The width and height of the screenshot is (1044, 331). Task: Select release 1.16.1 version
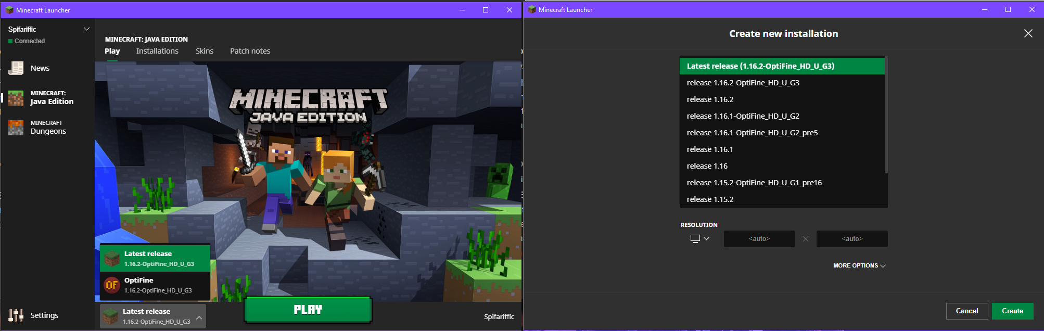[782, 149]
